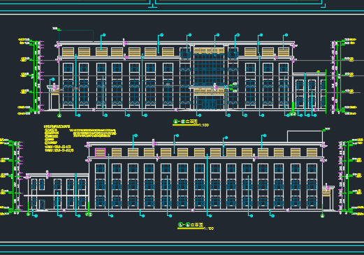This screenshot has height=255, width=364.
Task: Click the lower elevation title 立面图
Action: tap(197, 225)
